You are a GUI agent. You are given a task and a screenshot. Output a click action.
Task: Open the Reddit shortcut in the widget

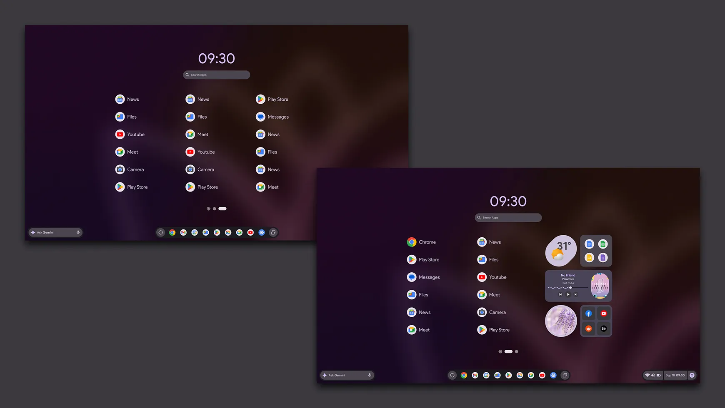[x=588, y=328]
